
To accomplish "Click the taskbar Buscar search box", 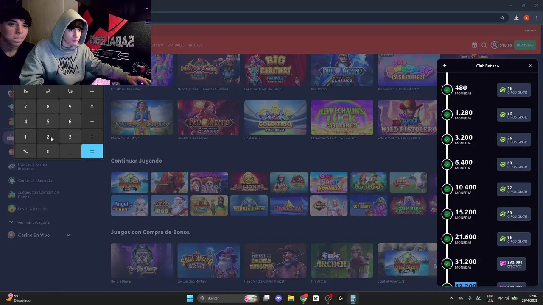I will 229,298.
